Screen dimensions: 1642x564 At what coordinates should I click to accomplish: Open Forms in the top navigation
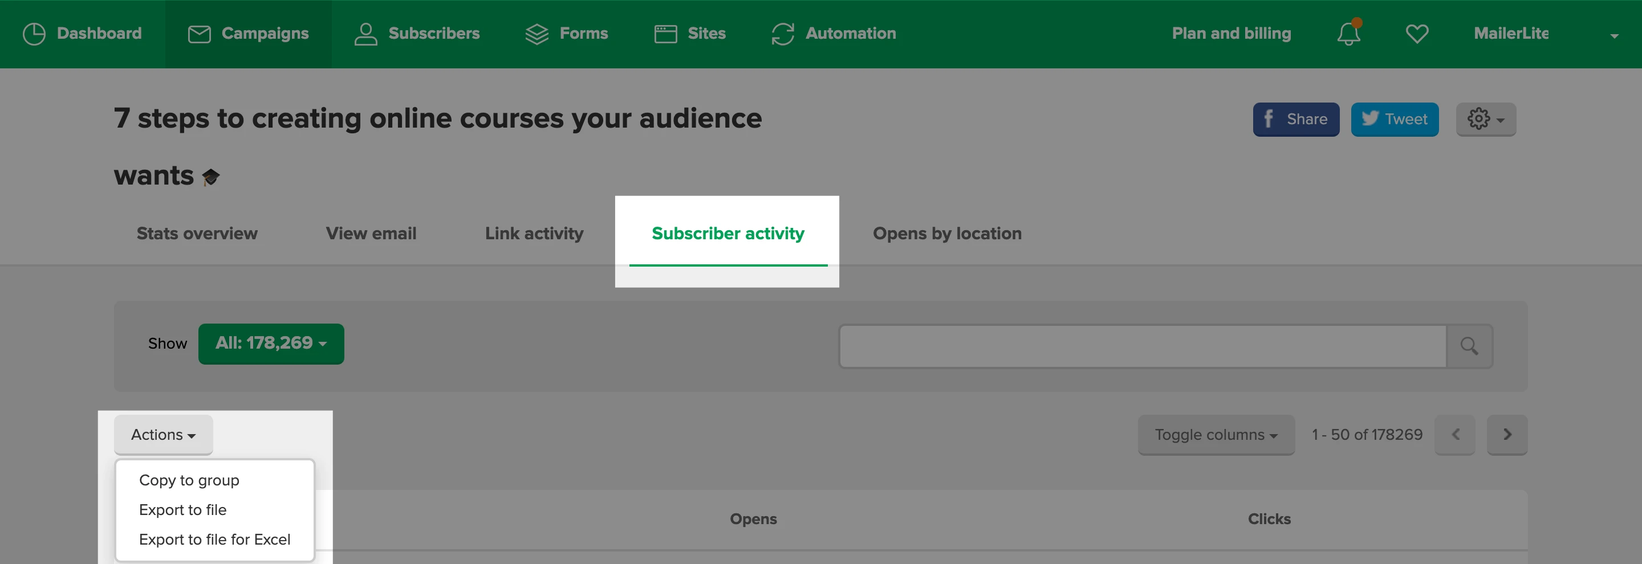click(566, 34)
